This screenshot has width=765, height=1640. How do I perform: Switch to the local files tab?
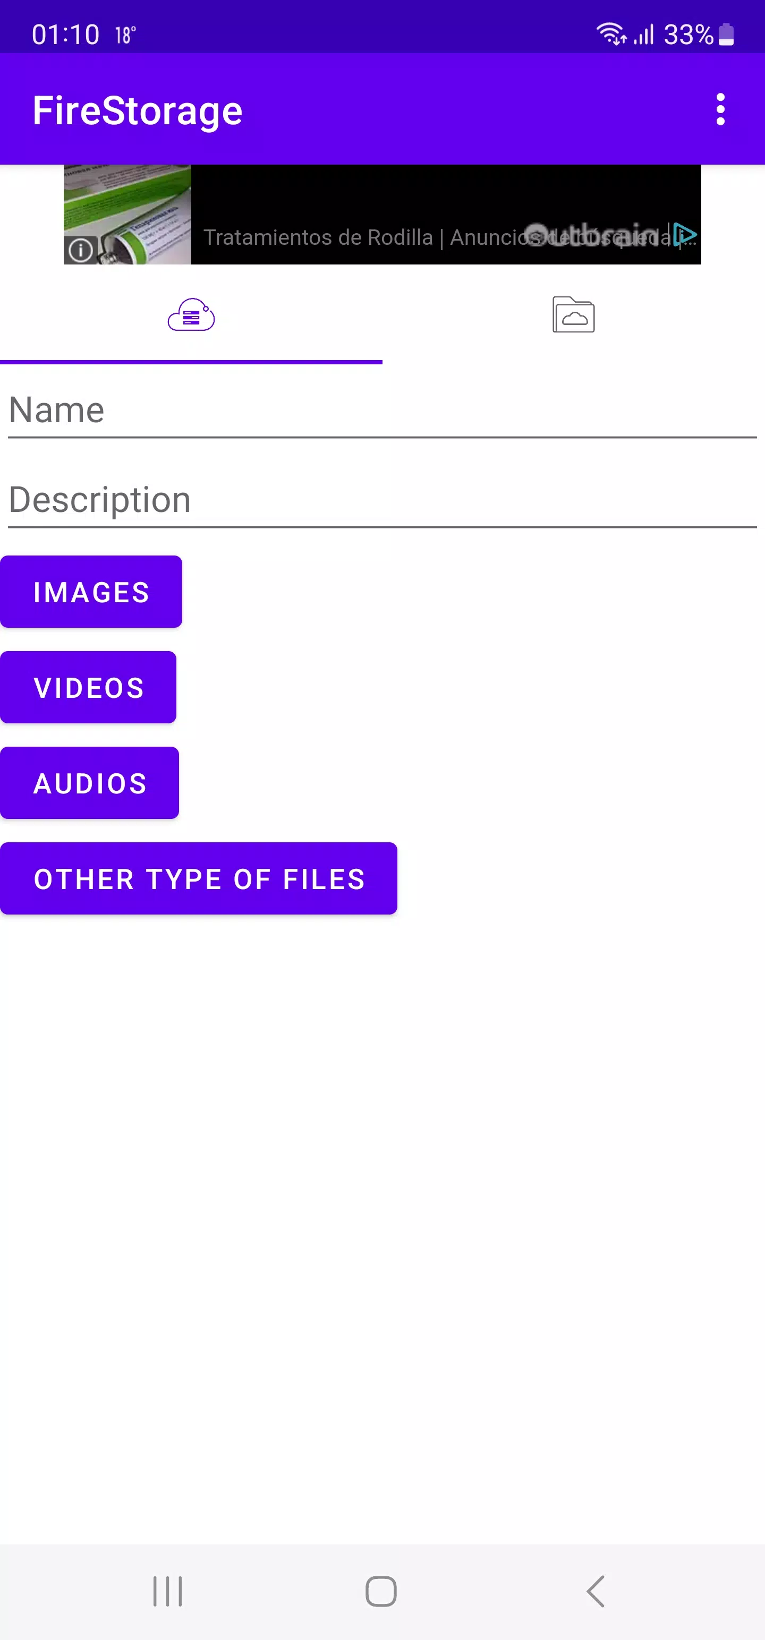coord(573,316)
